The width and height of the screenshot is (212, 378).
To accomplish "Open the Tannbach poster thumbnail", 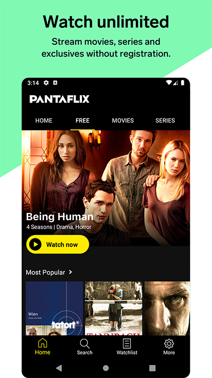I will pyautogui.click(x=114, y=309).
